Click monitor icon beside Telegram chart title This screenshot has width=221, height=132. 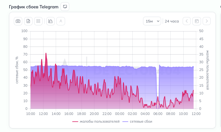(65, 6)
